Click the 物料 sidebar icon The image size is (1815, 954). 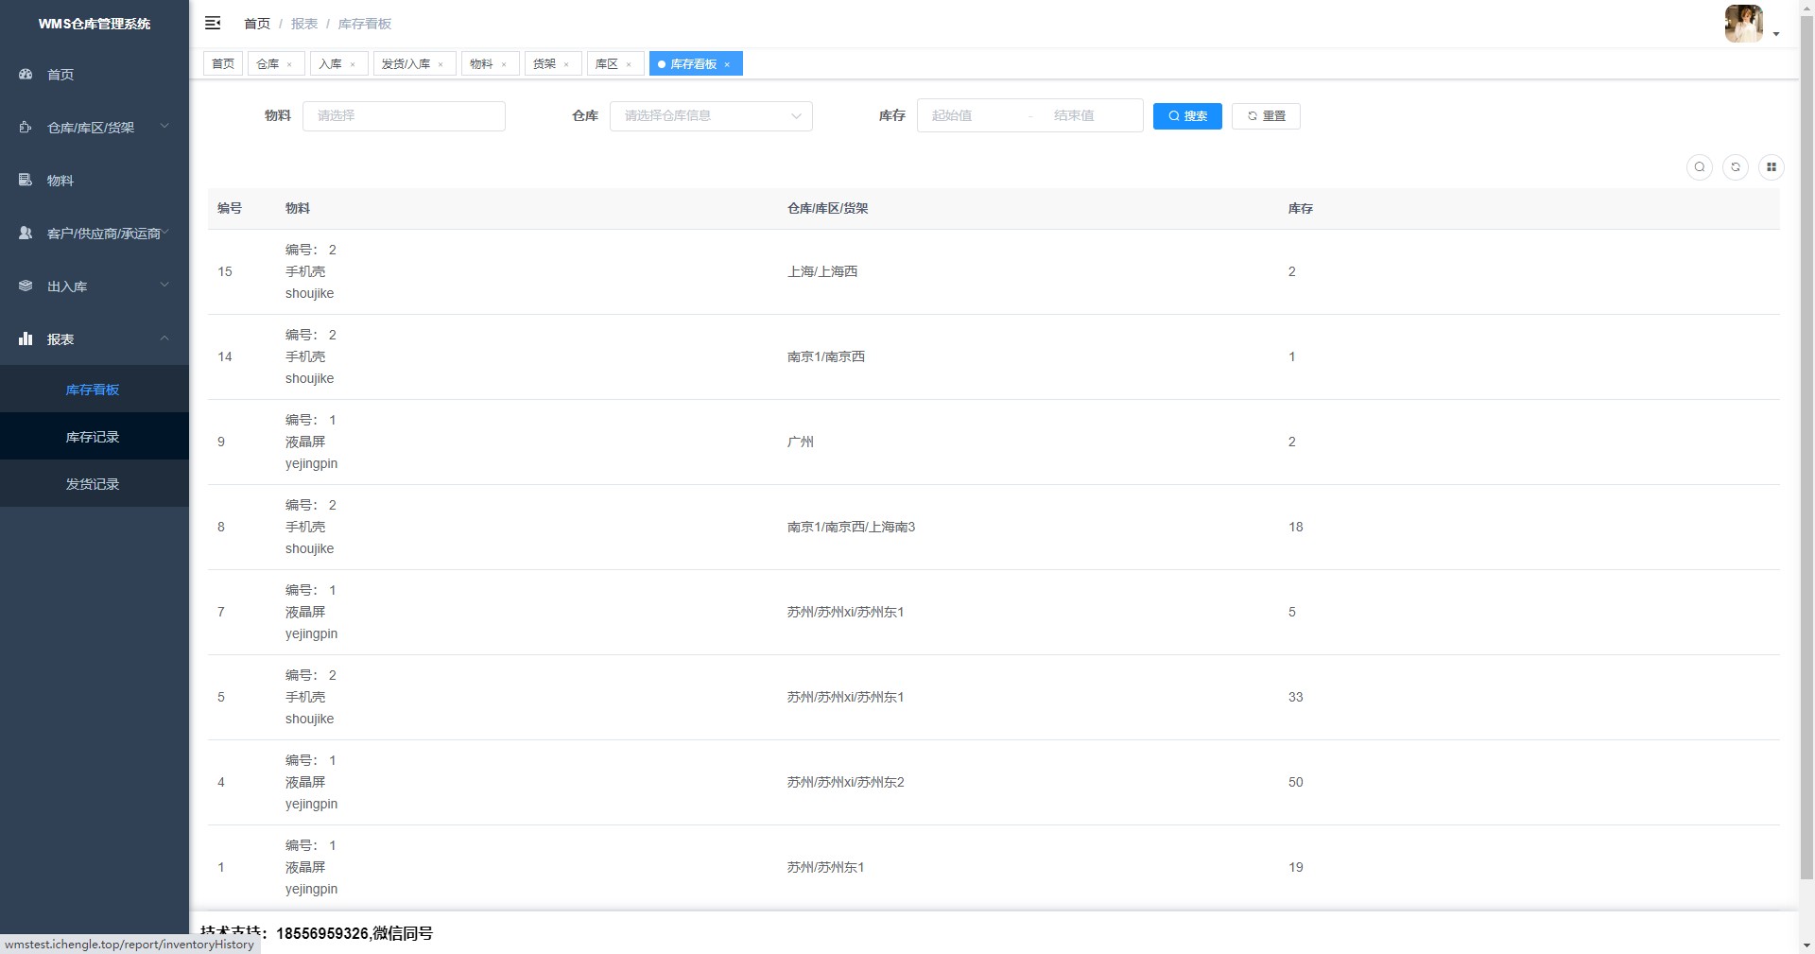26,180
